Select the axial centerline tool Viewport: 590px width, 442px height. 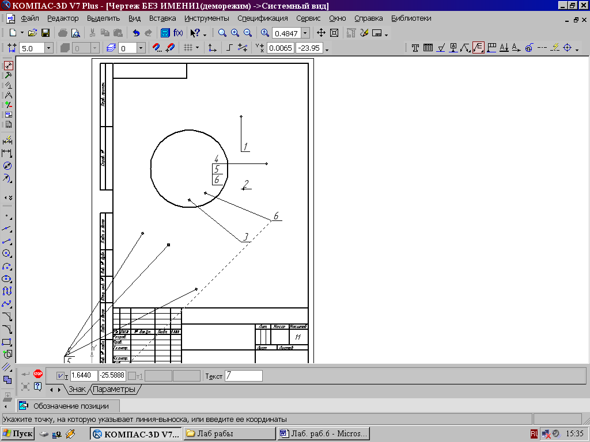pyautogui.click(x=542, y=48)
